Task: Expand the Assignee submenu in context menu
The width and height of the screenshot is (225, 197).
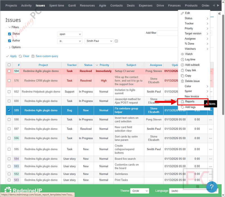Action: [194, 39]
